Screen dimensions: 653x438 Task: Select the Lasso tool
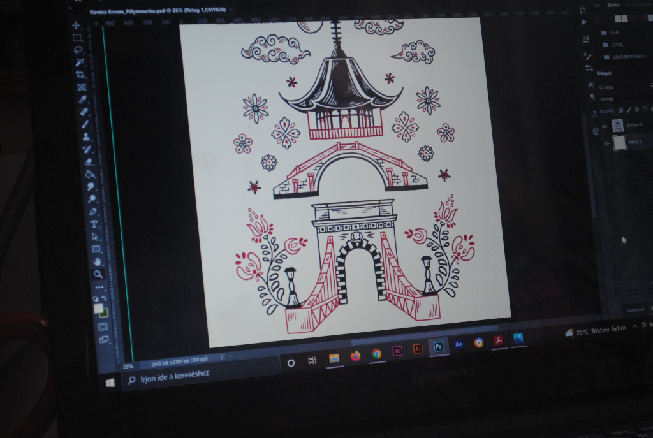click(x=78, y=50)
